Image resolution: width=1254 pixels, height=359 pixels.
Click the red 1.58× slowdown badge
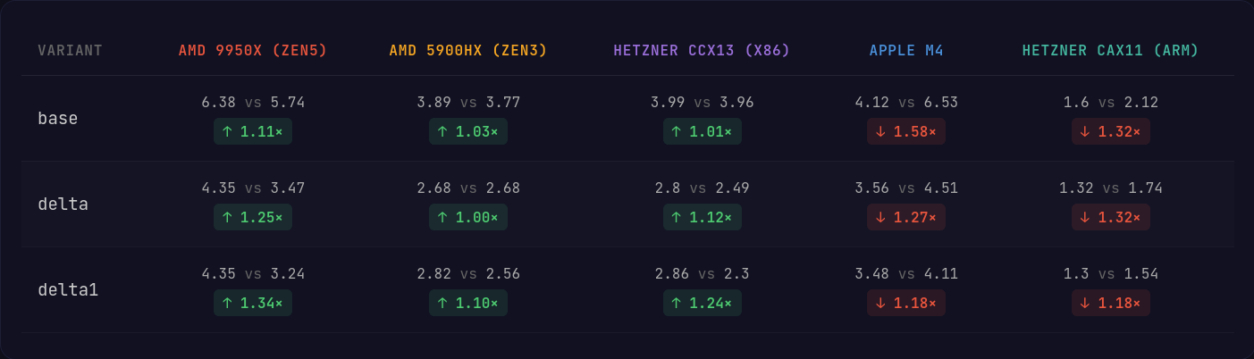tap(906, 132)
